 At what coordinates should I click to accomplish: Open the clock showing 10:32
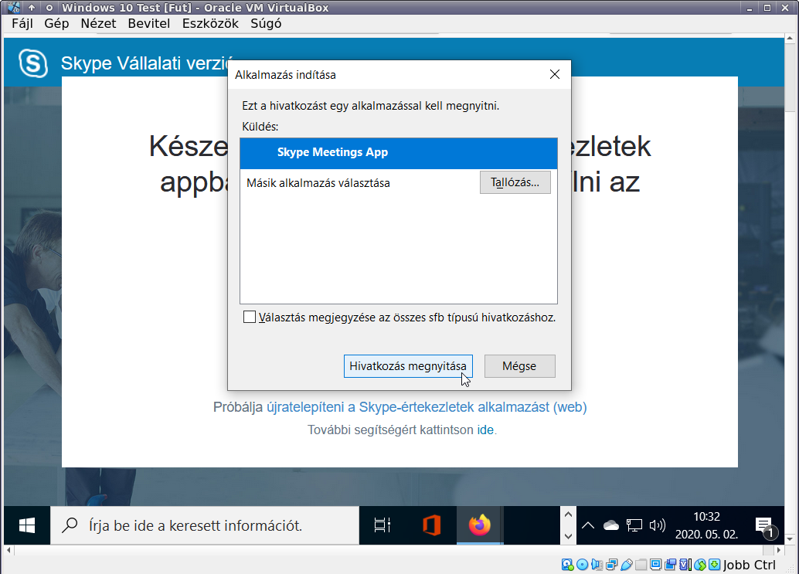coord(707,525)
